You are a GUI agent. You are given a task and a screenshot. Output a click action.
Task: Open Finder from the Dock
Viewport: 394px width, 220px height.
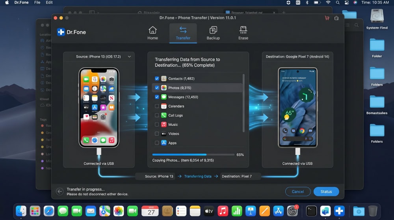coord(21,211)
